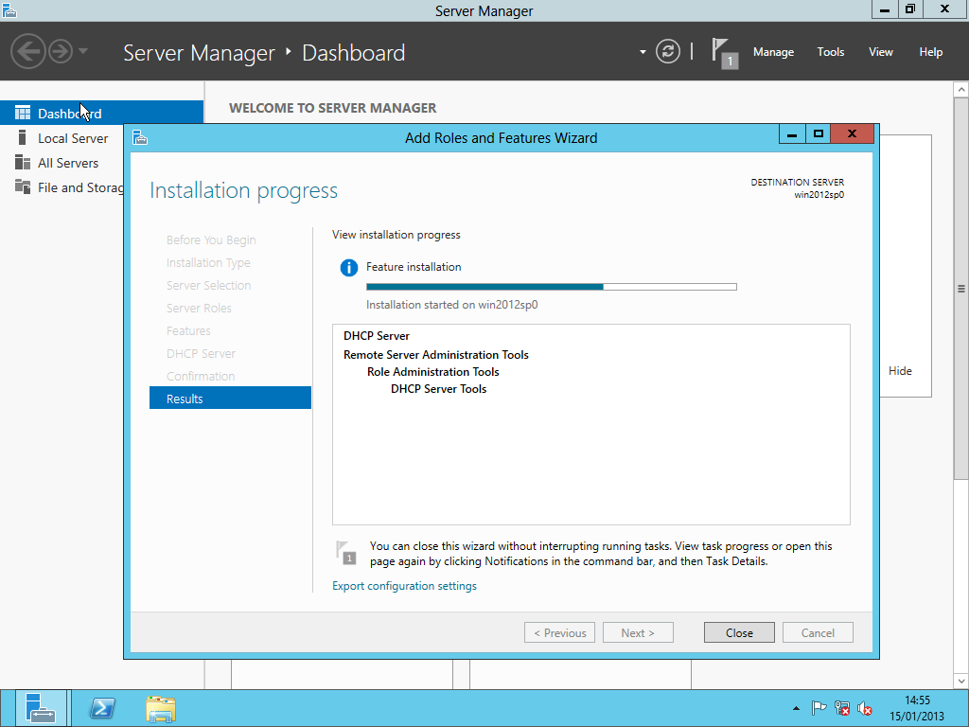The image size is (969, 727).
Task: Launch Windows PowerShell from taskbar
Action: (102, 708)
